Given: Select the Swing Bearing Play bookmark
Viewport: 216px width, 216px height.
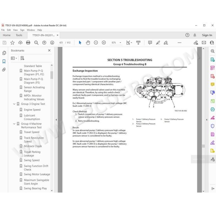Looking at the screenshot, I should [x=35, y=188].
